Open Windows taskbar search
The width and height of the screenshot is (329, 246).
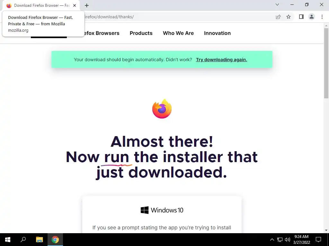pos(23,240)
